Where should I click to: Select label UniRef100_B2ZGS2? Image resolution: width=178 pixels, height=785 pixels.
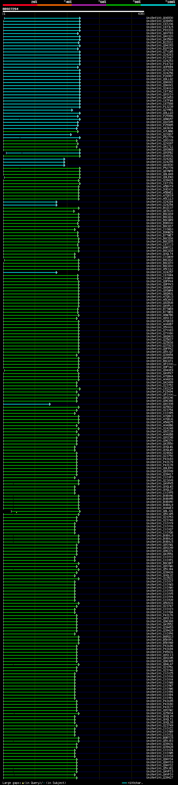[160, 42]
